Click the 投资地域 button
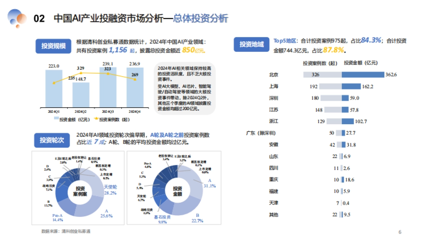 [x=251, y=45]
